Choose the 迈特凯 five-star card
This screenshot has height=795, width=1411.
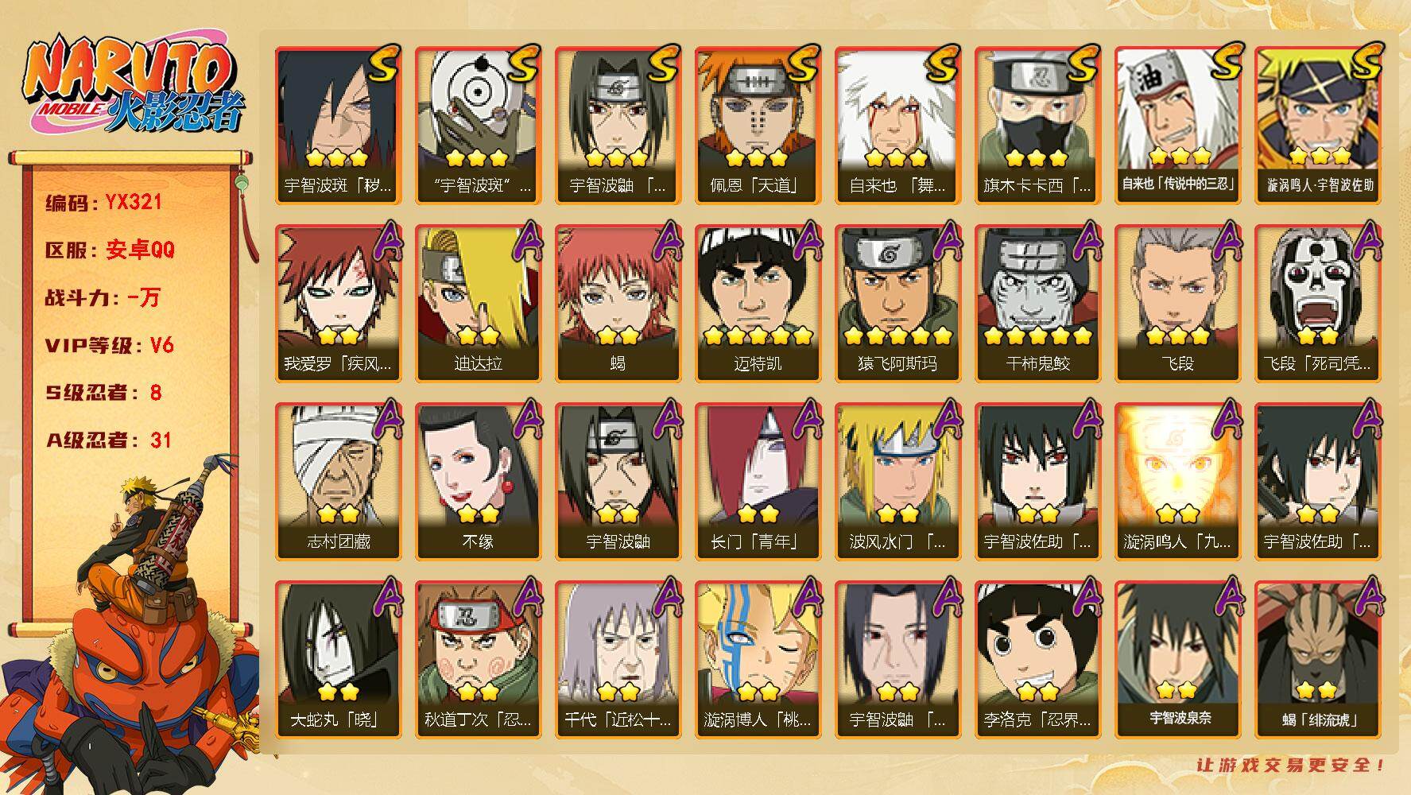pos(758,303)
